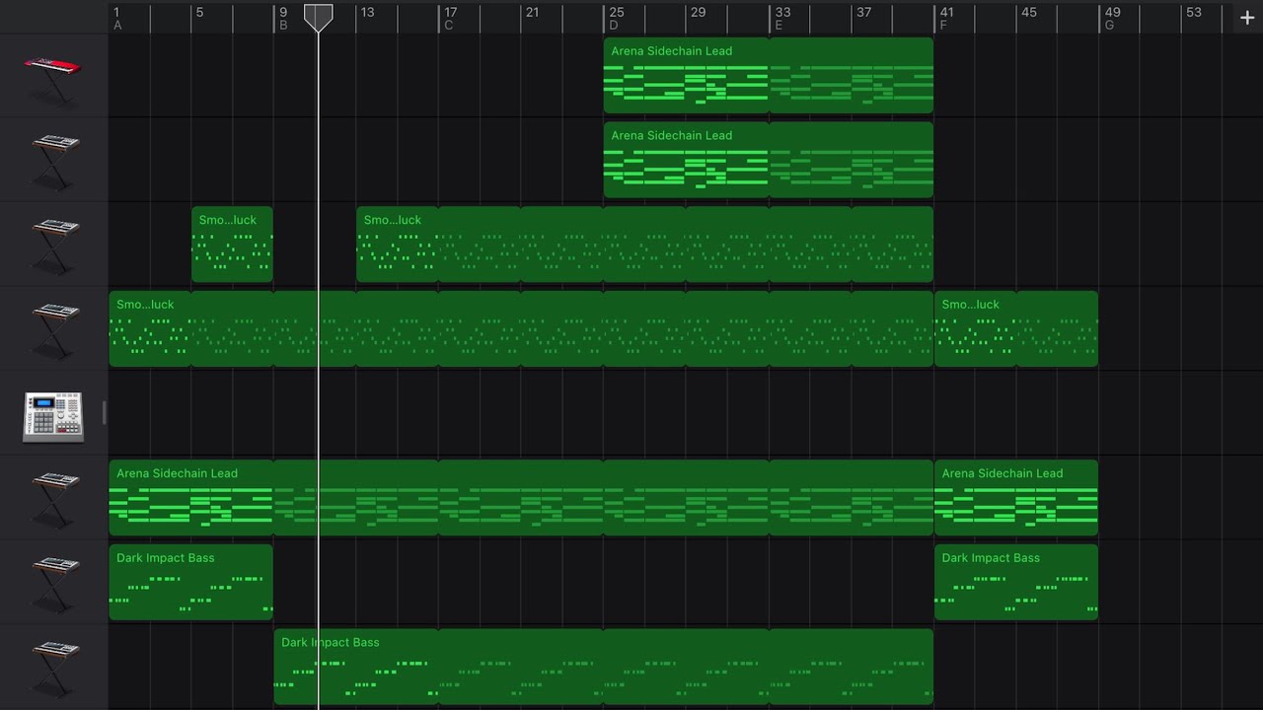The image size is (1263, 710).
Task: Click the playhead handle on the ruler
Action: [x=318, y=17]
